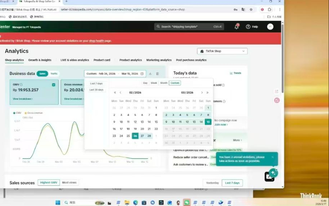Pick March 15 in the calendar
This screenshot has width=329, height=206.
click(x=208, y=122)
